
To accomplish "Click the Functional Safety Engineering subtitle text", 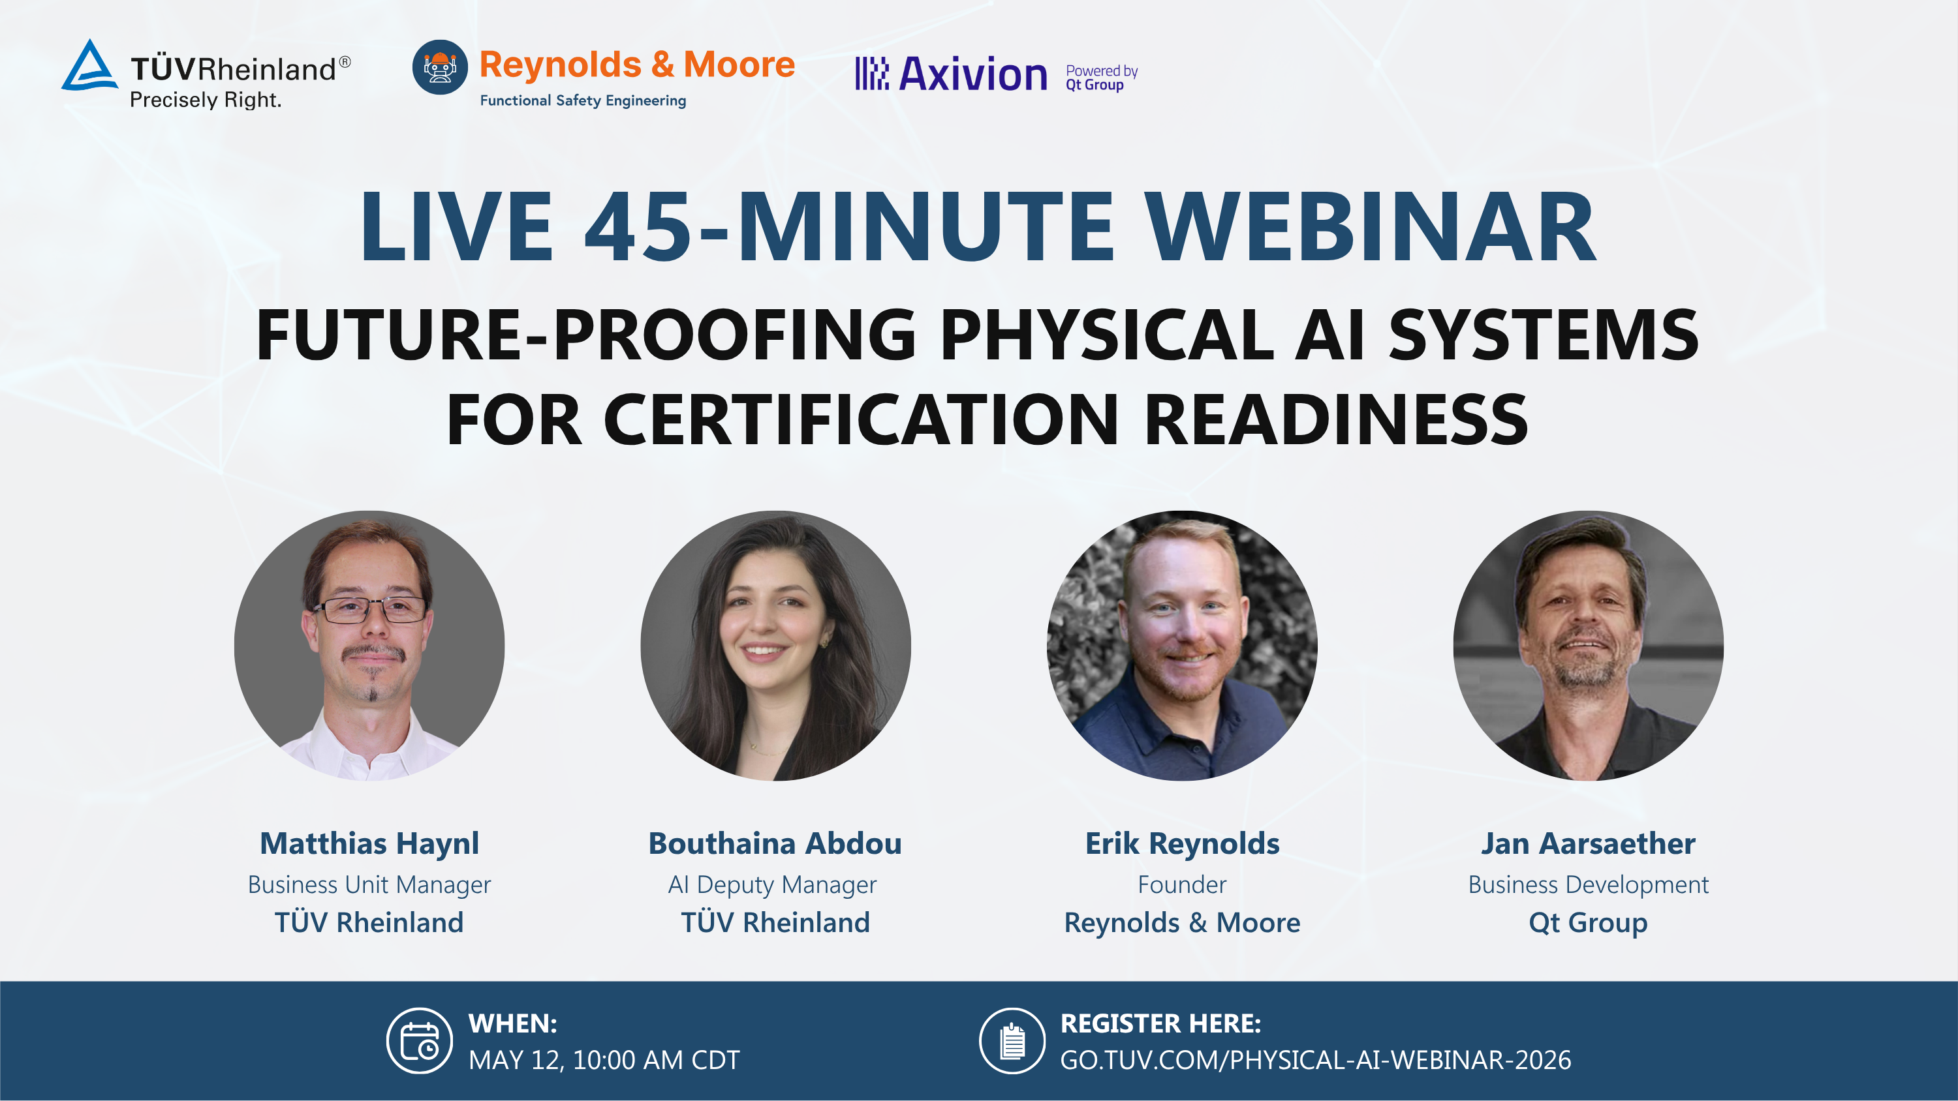I will [x=583, y=100].
